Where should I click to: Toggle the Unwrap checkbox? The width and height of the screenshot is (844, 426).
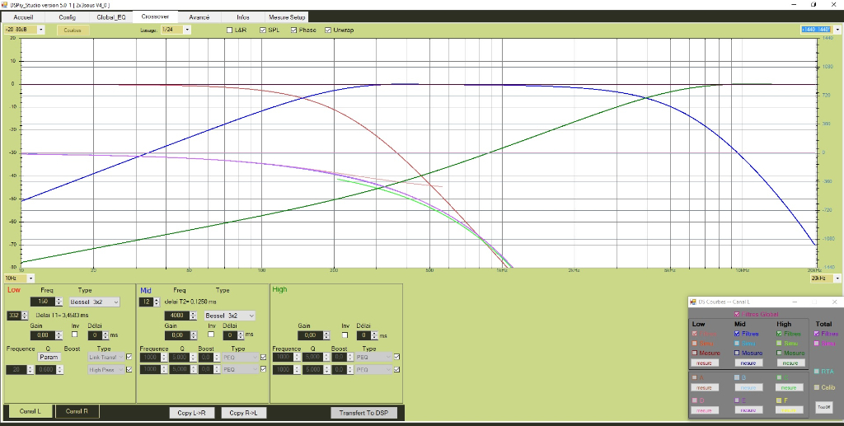point(328,30)
